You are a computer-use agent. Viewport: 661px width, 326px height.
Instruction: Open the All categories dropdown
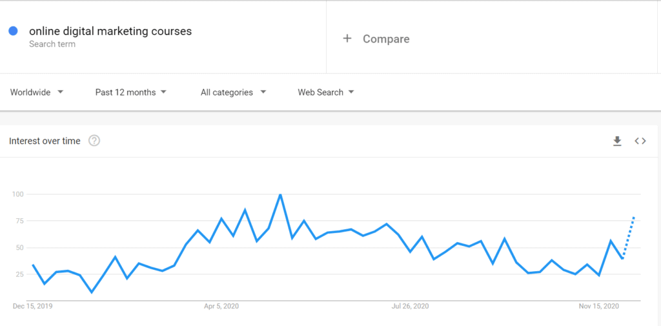(233, 92)
